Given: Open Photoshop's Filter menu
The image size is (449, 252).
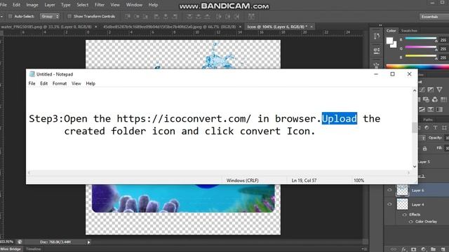Looking at the screenshot, I should coord(100,5).
